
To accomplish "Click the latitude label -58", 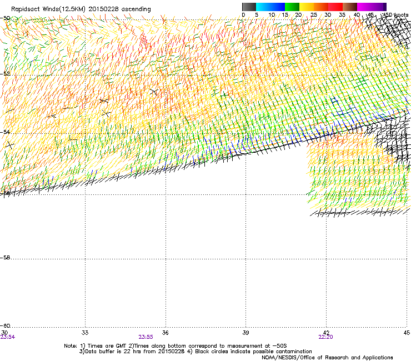I will (5, 258).
